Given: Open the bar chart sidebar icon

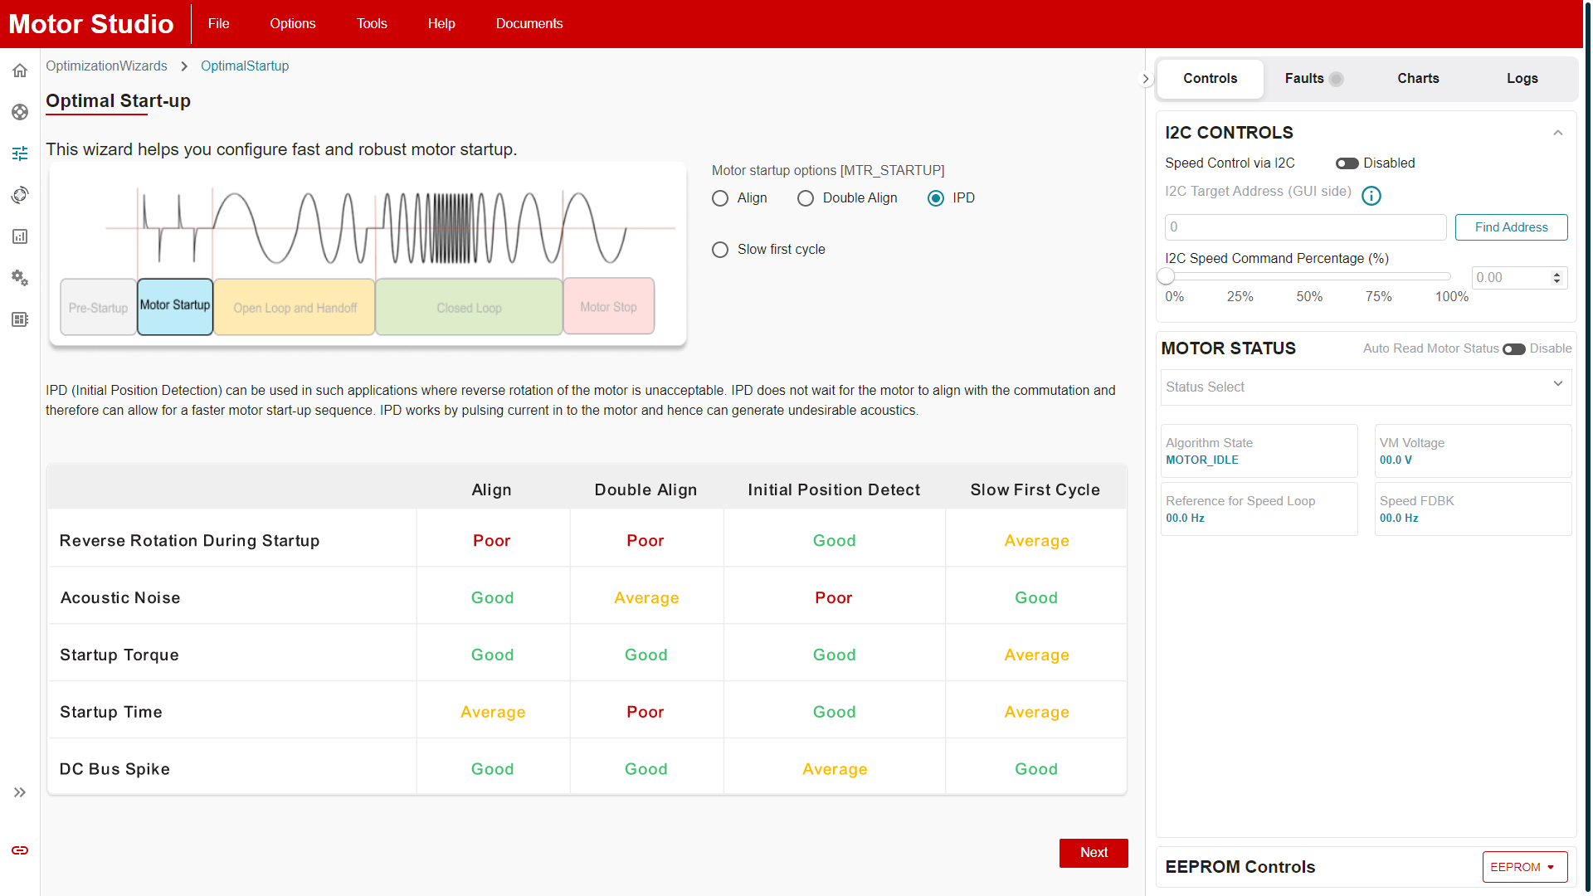Looking at the screenshot, I should click(x=20, y=236).
